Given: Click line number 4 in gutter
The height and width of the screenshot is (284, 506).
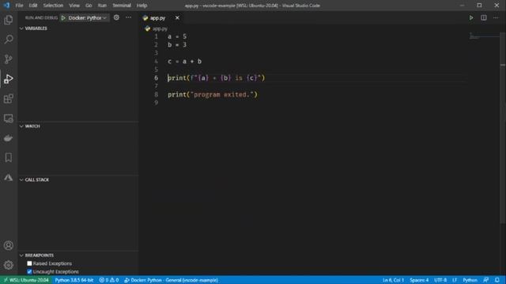Looking at the screenshot, I should coord(157,62).
